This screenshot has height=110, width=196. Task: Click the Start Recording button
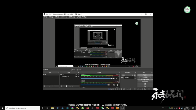[x=145, y=77]
